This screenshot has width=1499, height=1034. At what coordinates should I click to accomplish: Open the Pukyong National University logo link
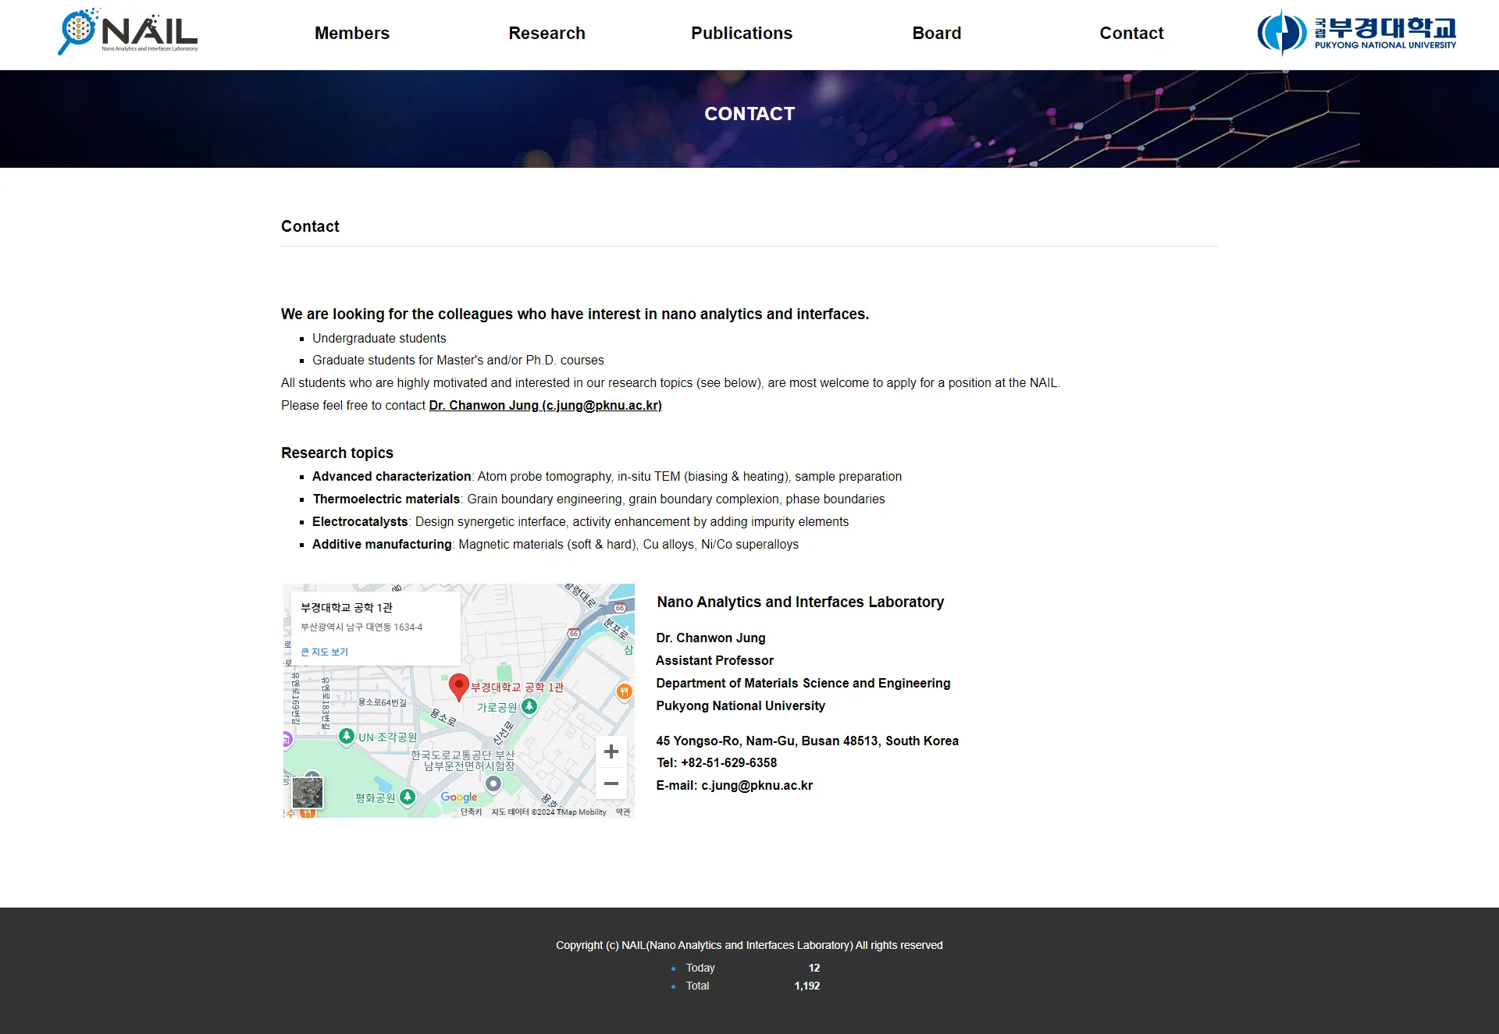click(1357, 33)
